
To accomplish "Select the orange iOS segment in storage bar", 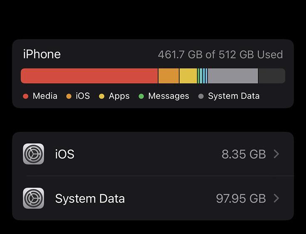I will tap(168, 76).
